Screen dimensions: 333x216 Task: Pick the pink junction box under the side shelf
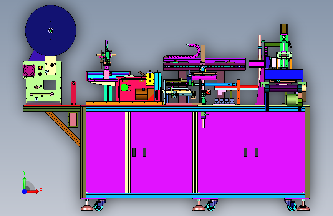[73, 120]
